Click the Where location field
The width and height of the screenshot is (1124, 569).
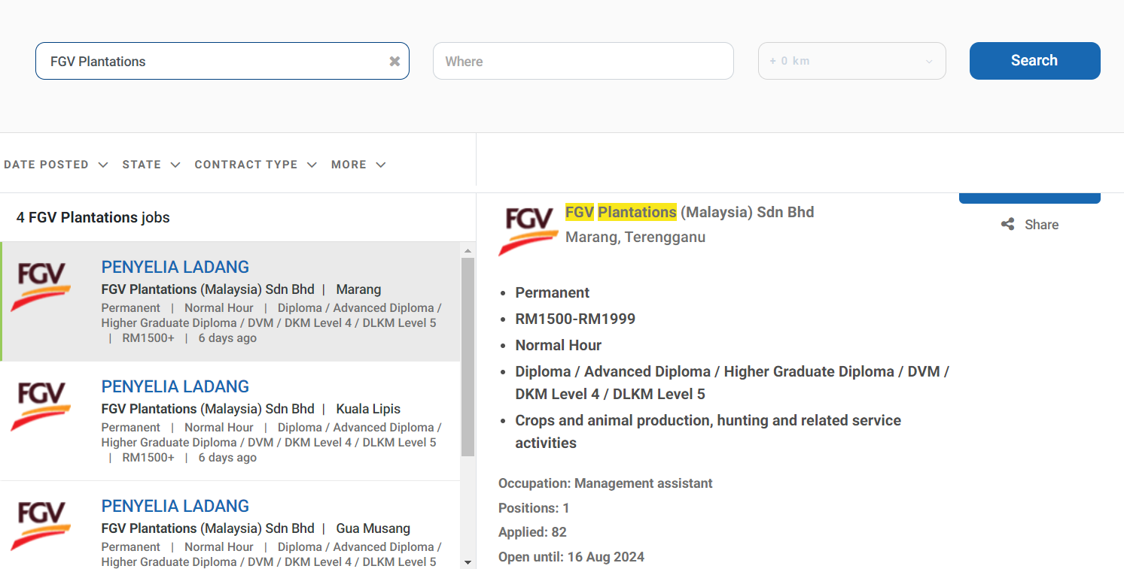[583, 61]
